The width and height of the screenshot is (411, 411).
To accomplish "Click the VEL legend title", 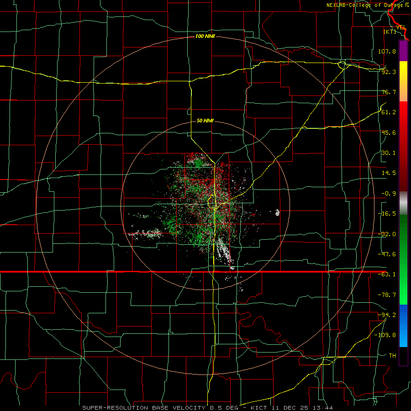I will tap(401, 27).
